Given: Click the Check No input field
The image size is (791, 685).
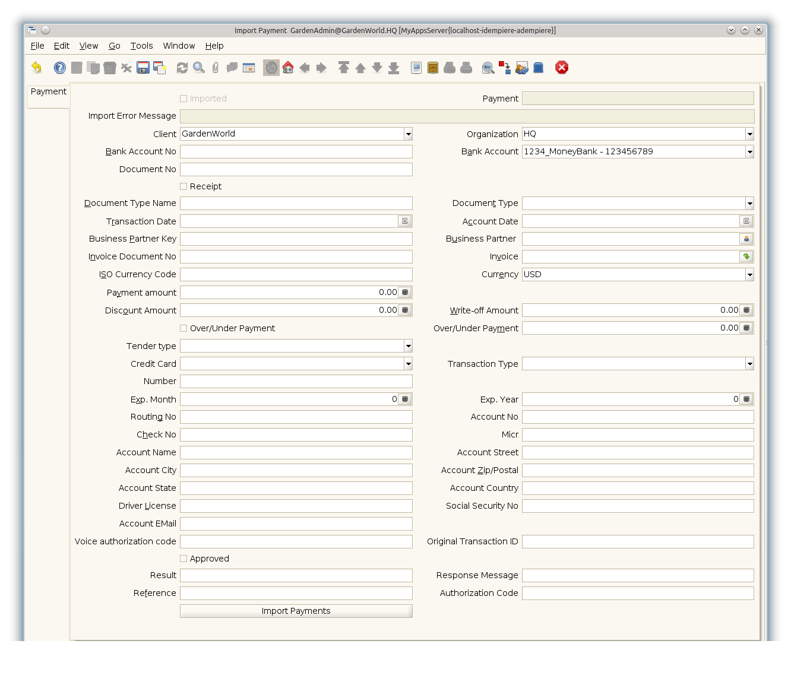Looking at the screenshot, I should (x=296, y=435).
